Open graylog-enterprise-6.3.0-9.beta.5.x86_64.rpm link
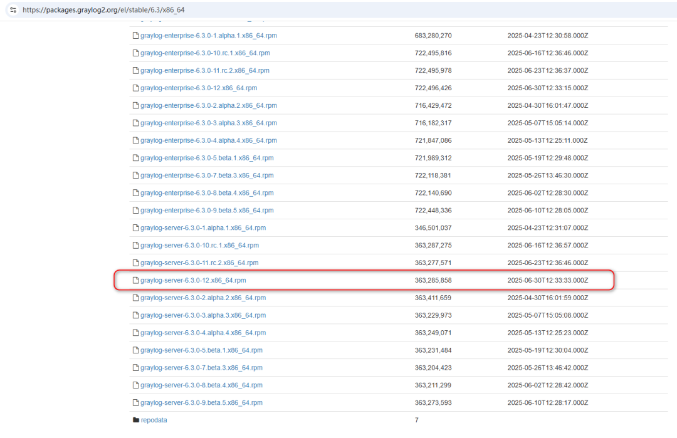Screen dimensions: 677x438 (207, 210)
